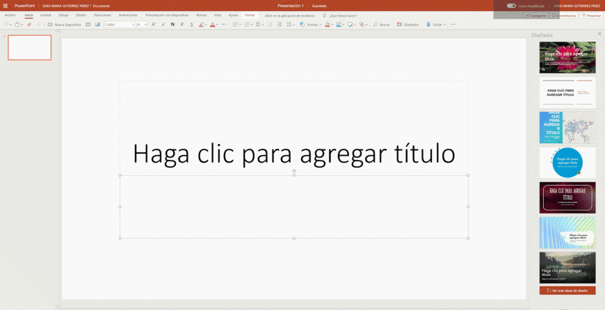Open the slide layout icon
The height and width of the screenshot is (310, 605).
coord(88,25)
